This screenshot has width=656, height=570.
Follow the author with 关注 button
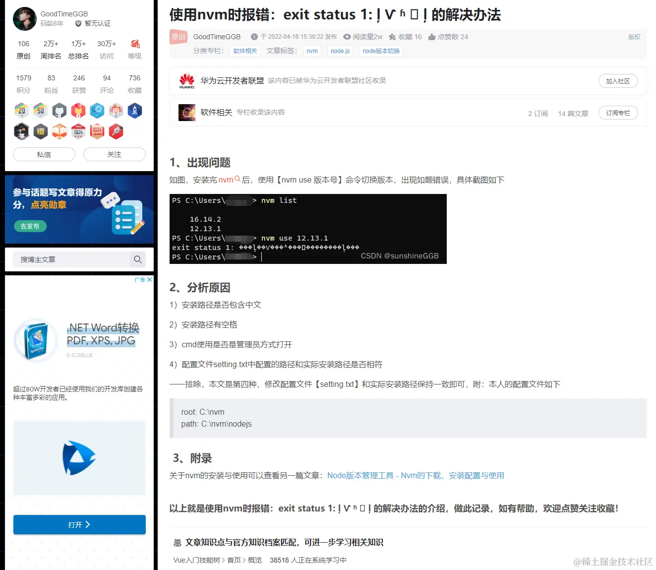(x=115, y=154)
